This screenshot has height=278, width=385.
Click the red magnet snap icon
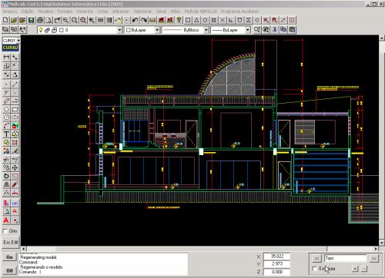[274, 20]
